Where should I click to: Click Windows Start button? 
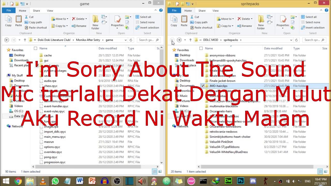[5, 181]
